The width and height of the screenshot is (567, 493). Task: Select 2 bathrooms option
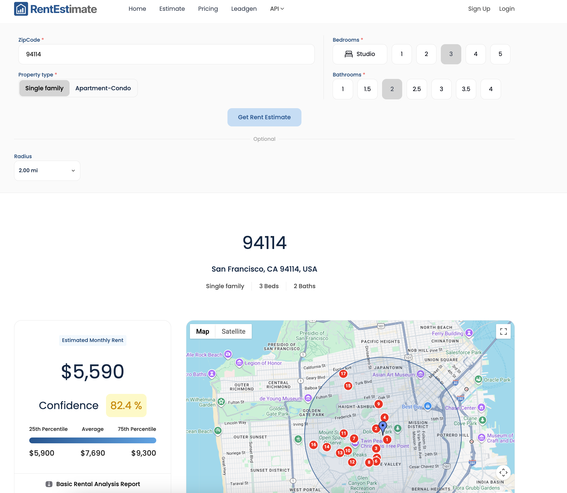392,89
